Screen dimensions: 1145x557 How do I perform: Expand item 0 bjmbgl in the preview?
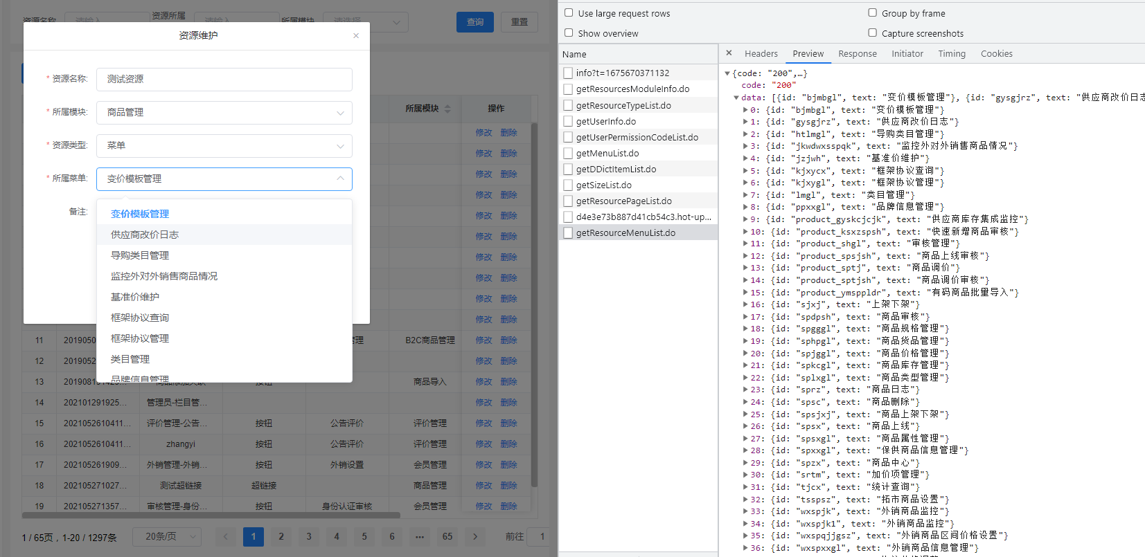click(745, 110)
